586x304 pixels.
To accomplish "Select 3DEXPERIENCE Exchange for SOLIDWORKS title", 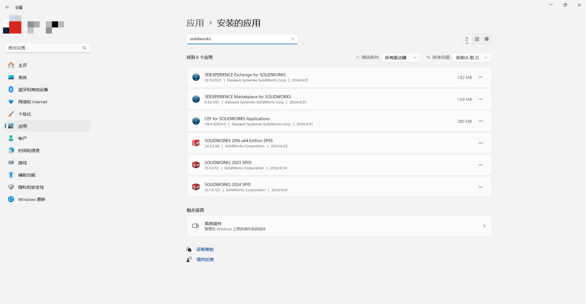I will (x=245, y=75).
